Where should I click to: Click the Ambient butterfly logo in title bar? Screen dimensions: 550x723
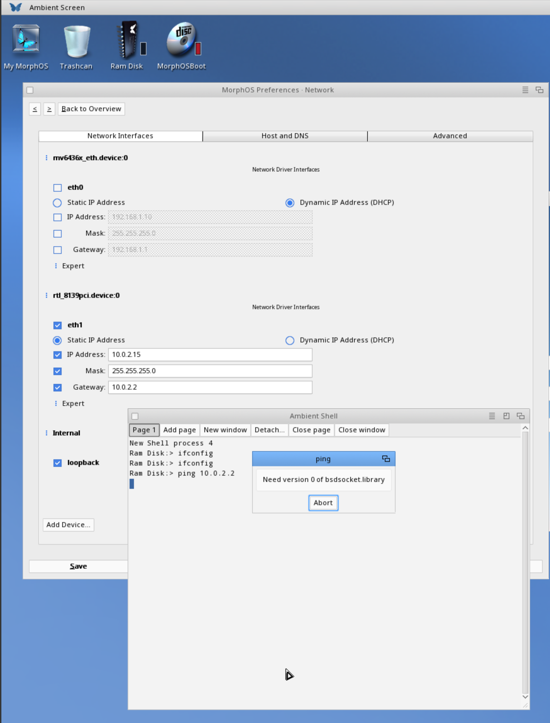coord(16,8)
